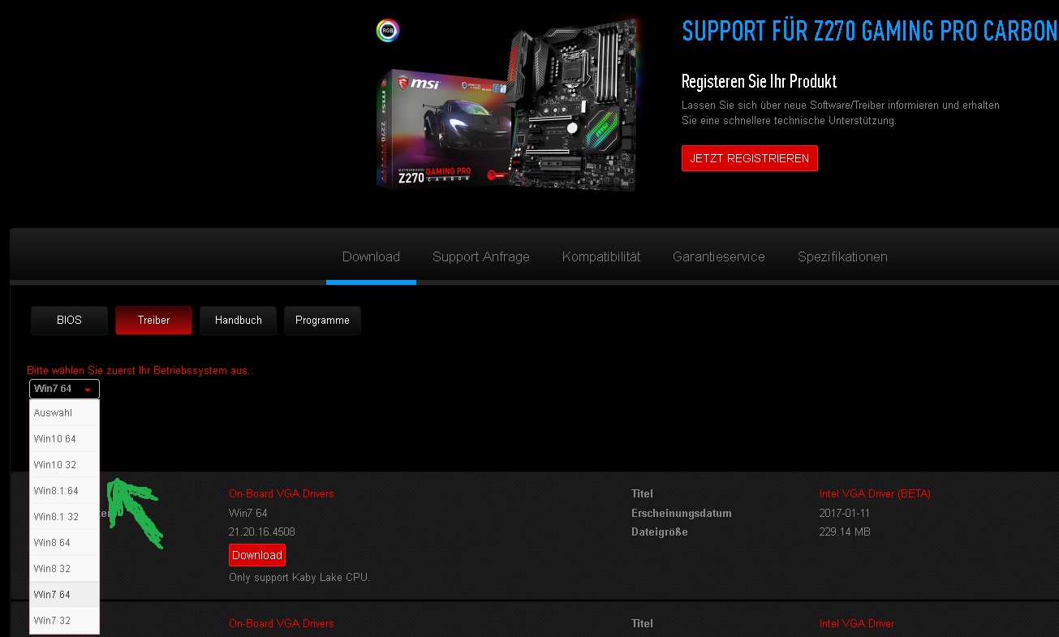The width and height of the screenshot is (1059, 637).
Task: Choose Win10 64 from the OS list
Action: 64,438
